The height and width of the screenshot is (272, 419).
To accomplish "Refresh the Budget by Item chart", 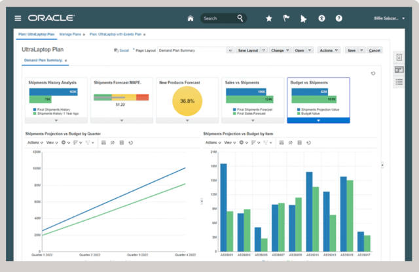I will pyautogui.click(x=308, y=143).
